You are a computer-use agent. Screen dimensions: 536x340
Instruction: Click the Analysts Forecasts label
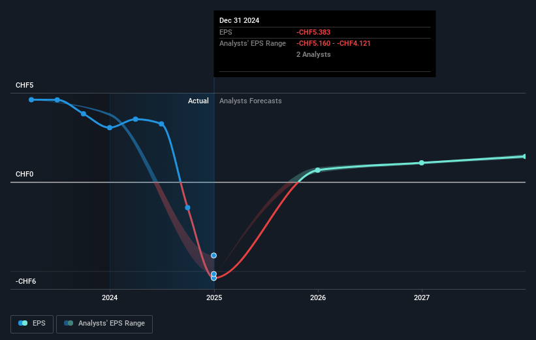pos(251,101)
